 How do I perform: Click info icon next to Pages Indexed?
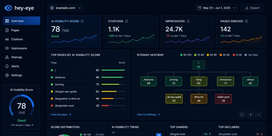246,21
